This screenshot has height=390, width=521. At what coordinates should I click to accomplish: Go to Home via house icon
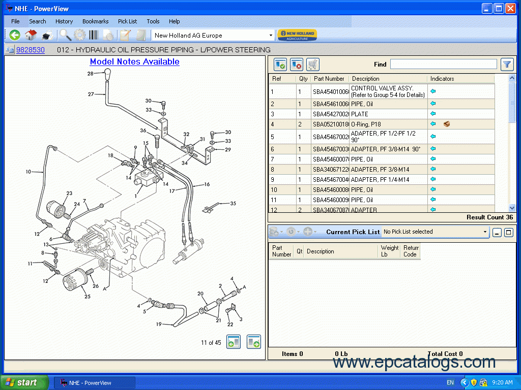pyautogui.click(x=31, y=35)
